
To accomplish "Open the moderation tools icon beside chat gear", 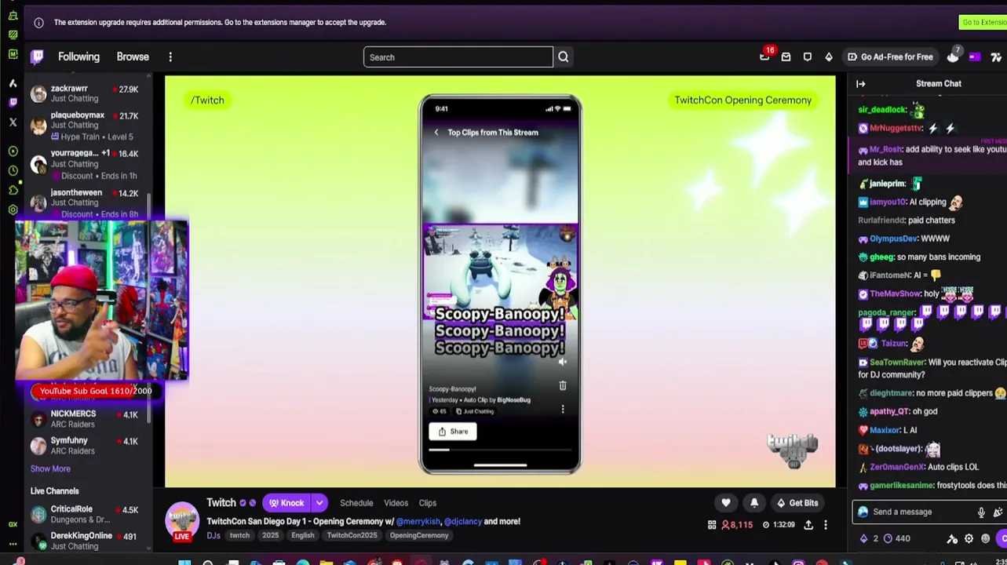I will coord(952,538).
